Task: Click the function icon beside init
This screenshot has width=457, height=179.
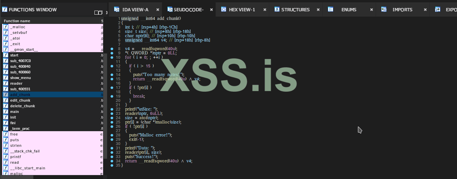Action: pos(6,117)
